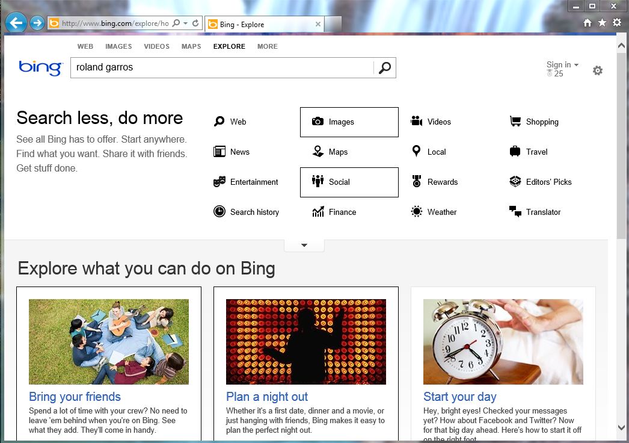
Task: Click the Finance chart icon
Action: click(x=318, y=211)
